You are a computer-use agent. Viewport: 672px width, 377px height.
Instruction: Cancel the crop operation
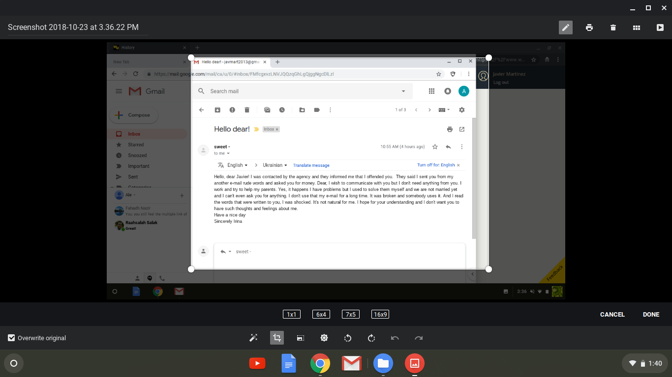612,315
